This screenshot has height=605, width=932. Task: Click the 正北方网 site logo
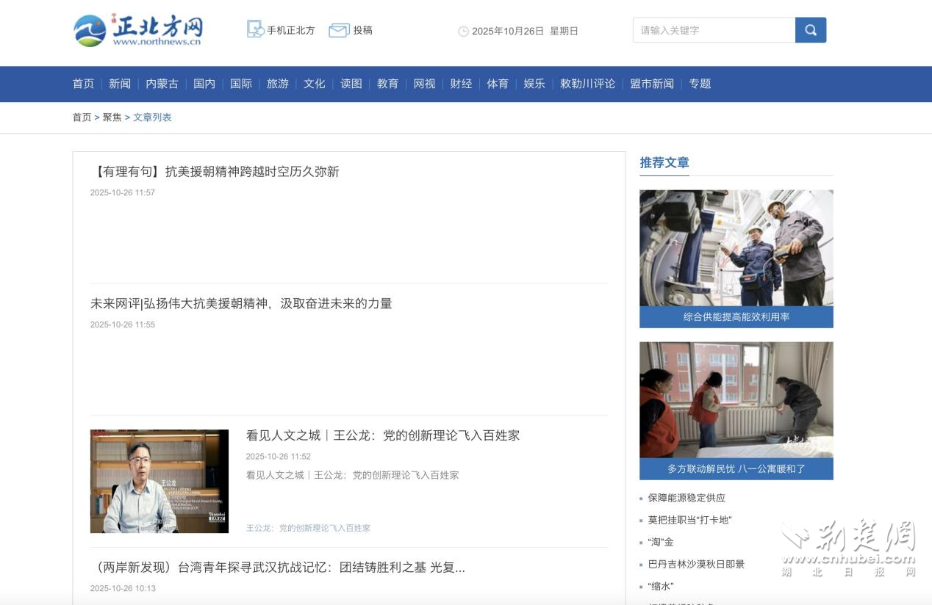tap(138, 31)
